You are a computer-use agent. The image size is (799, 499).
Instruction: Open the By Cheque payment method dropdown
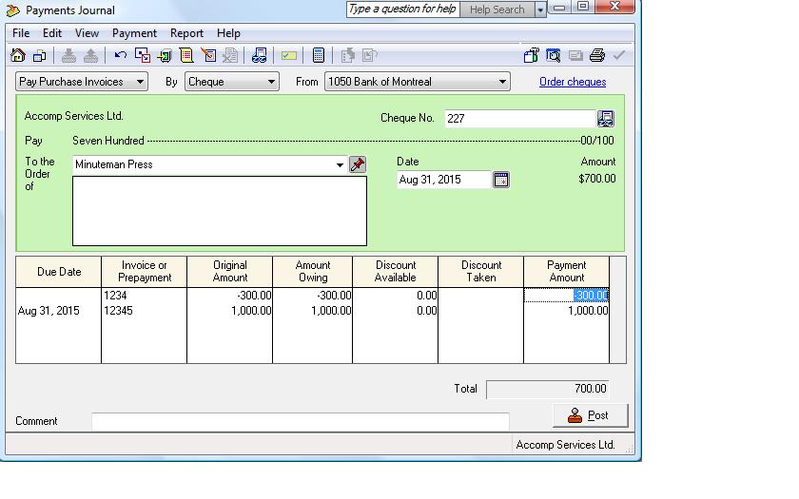271,82
